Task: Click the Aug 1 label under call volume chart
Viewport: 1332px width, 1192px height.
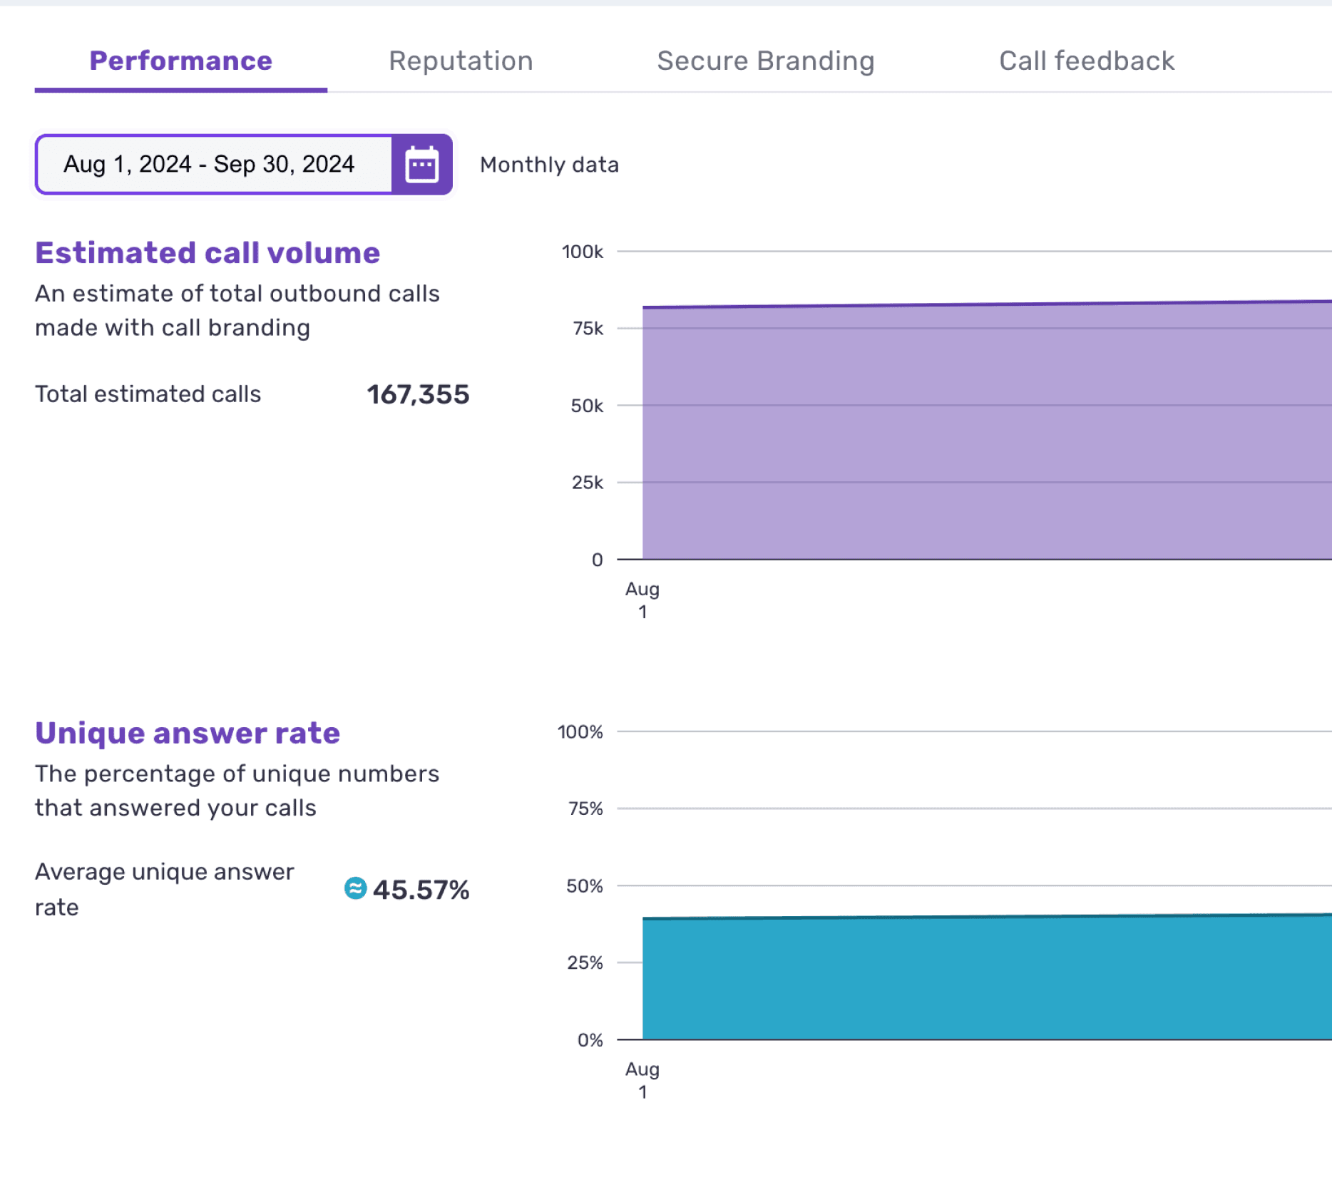Action: coord(642,600)
